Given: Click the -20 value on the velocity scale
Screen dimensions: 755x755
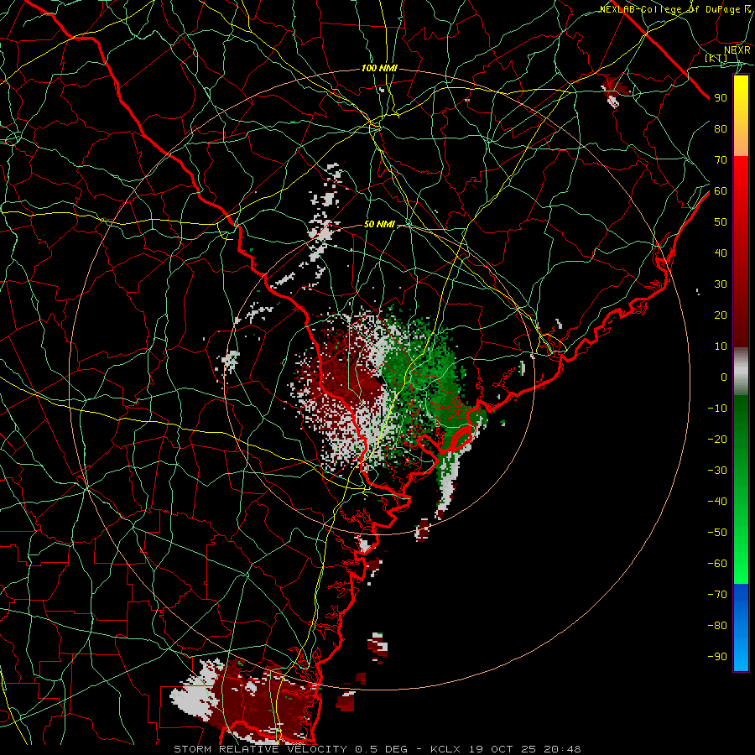Looking at the screenshot, I should click(x=717, y=440).
